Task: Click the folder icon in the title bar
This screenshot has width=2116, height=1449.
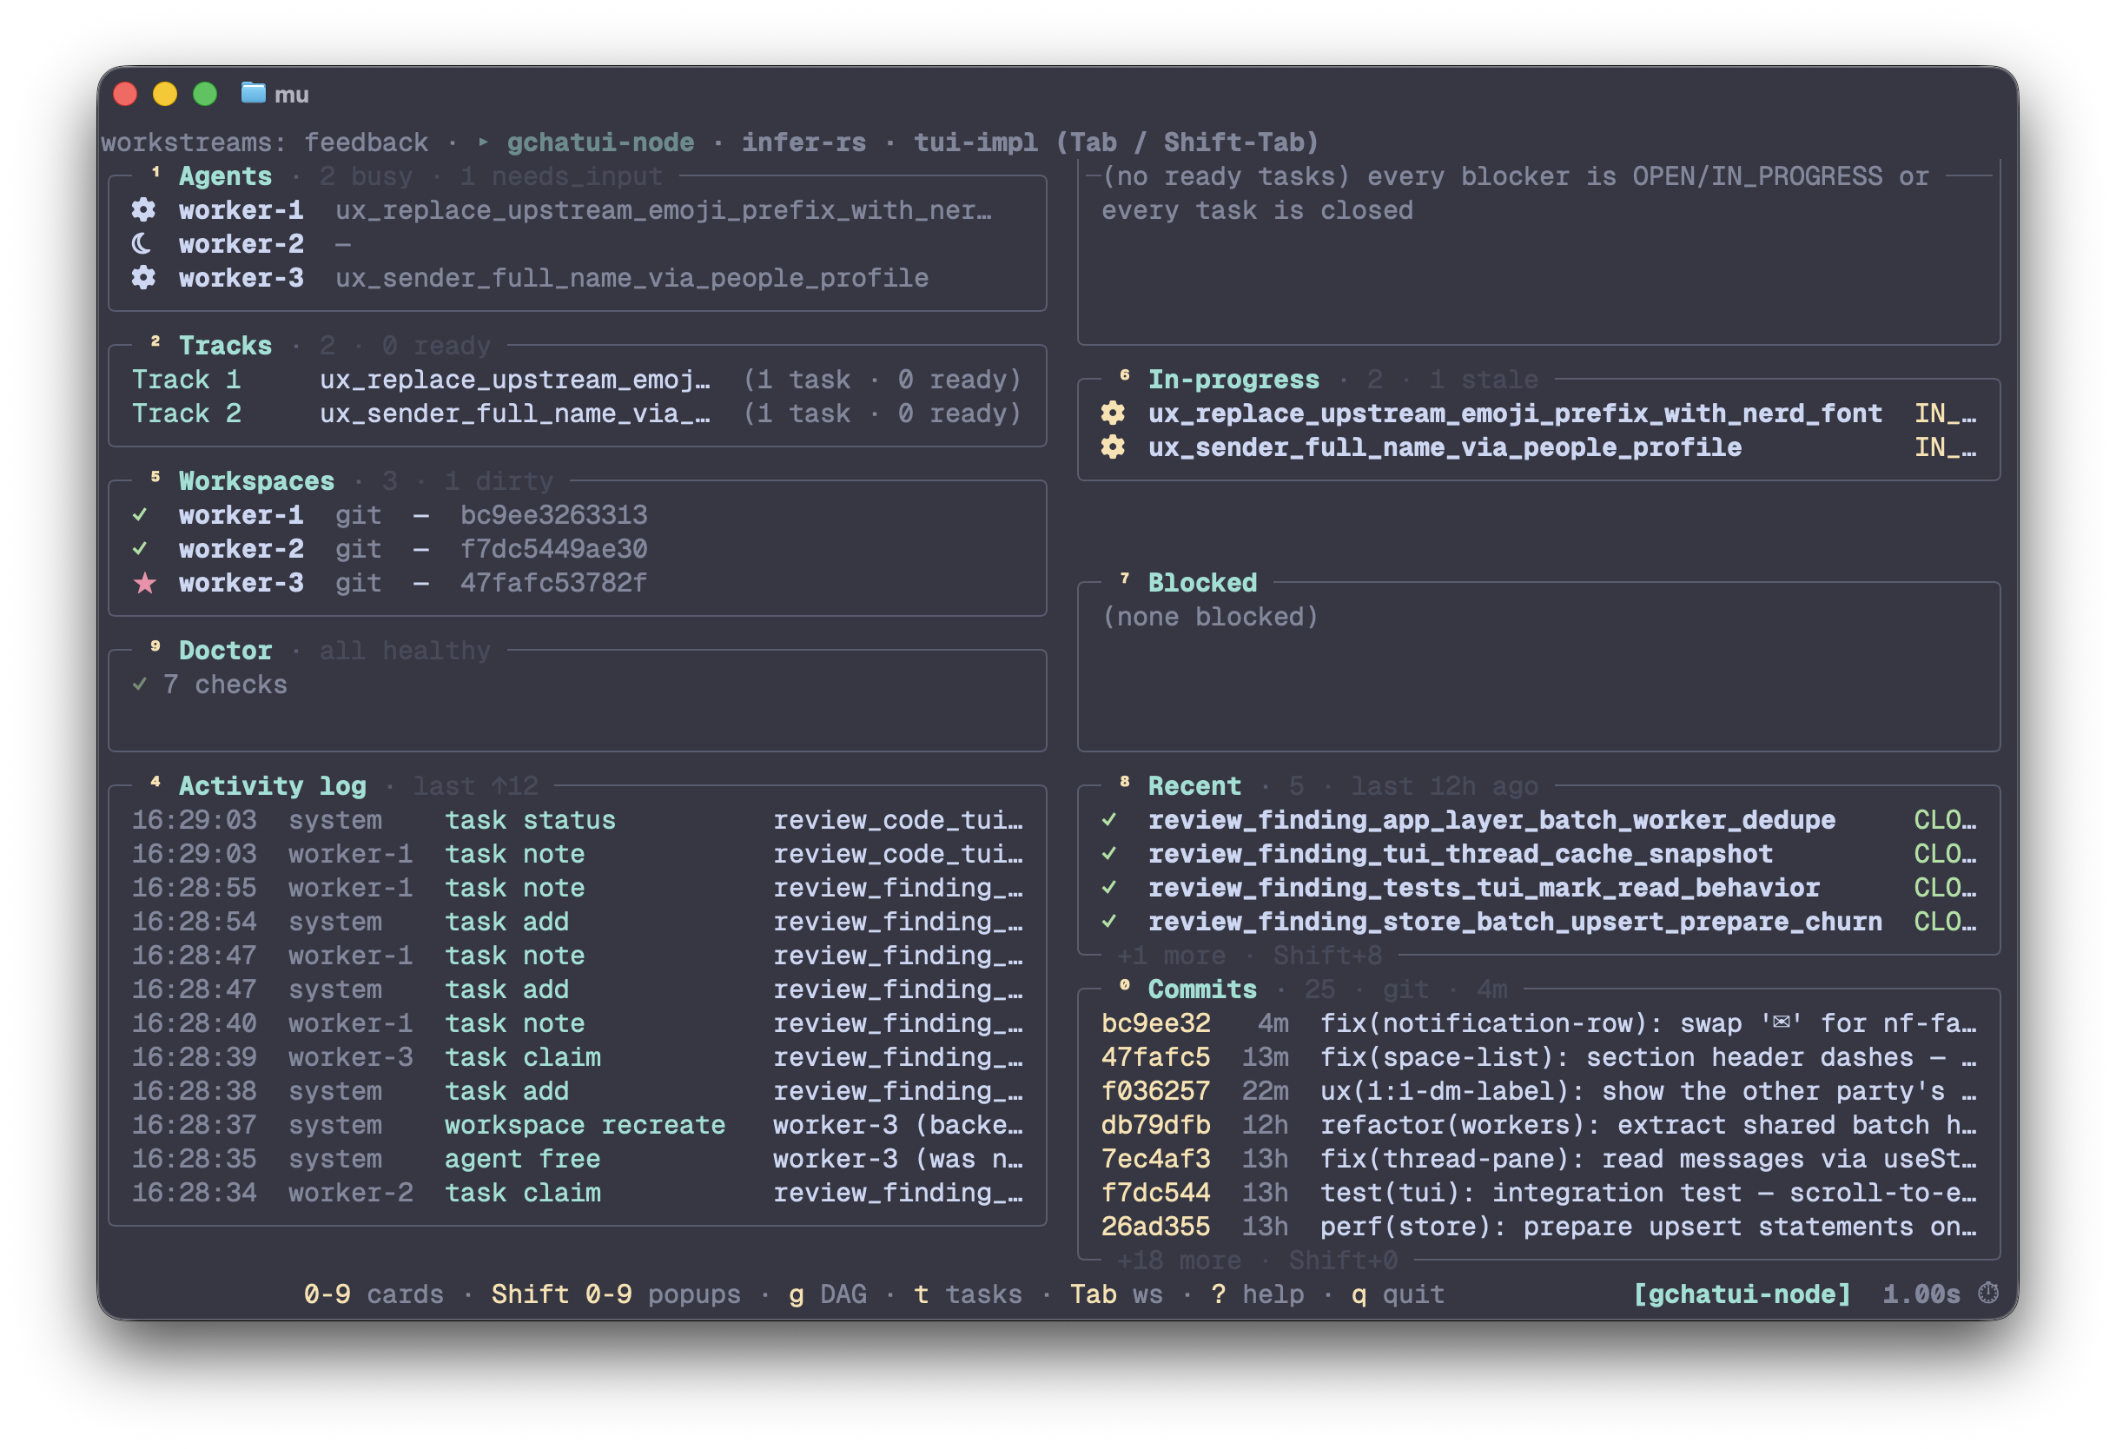Action: [253, 93]
